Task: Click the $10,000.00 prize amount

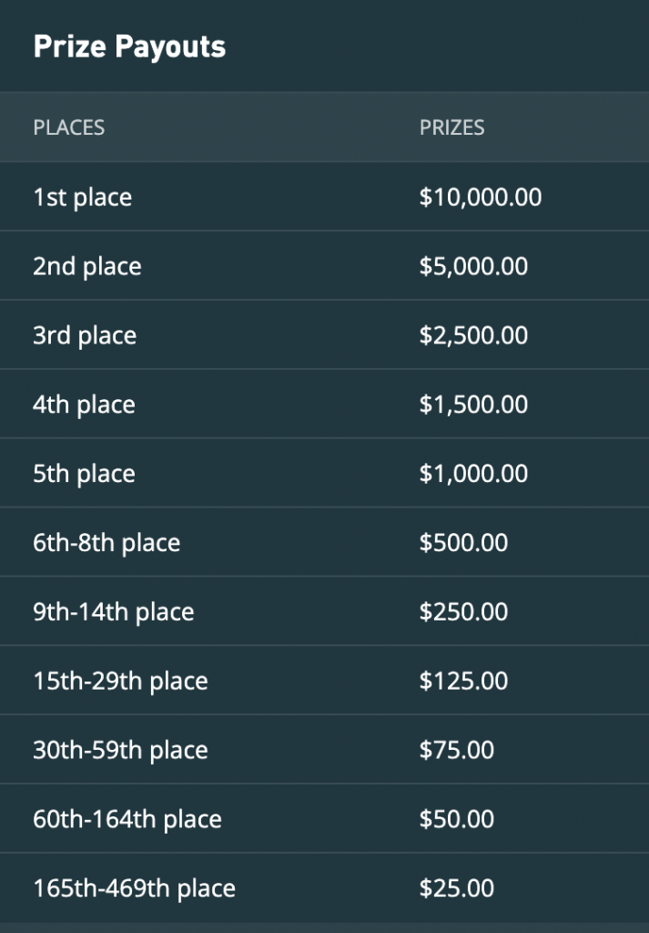Action: coord(481,197)
